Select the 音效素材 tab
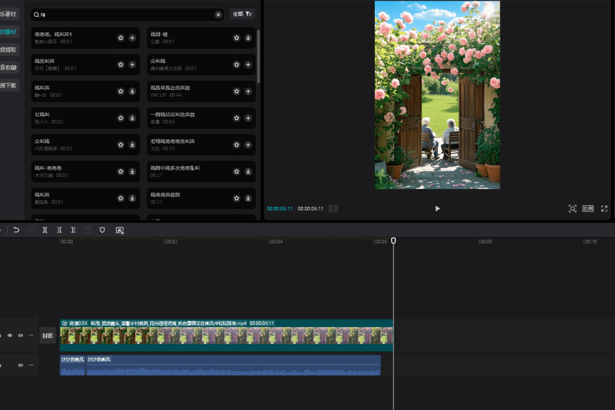 8,32
